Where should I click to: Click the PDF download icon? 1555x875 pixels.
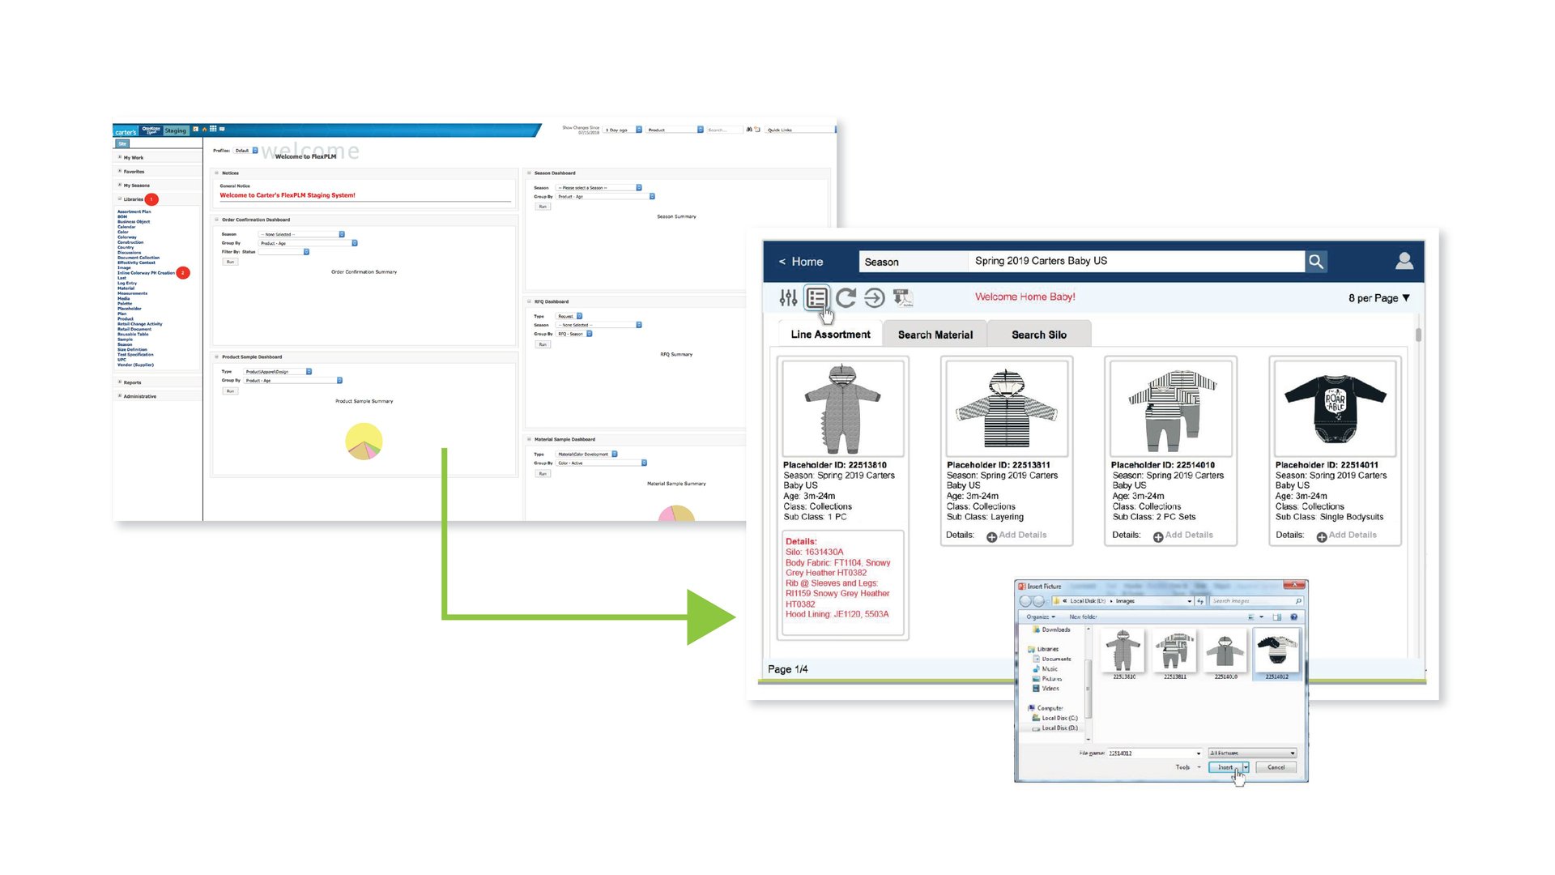click(x=902, y=298)
